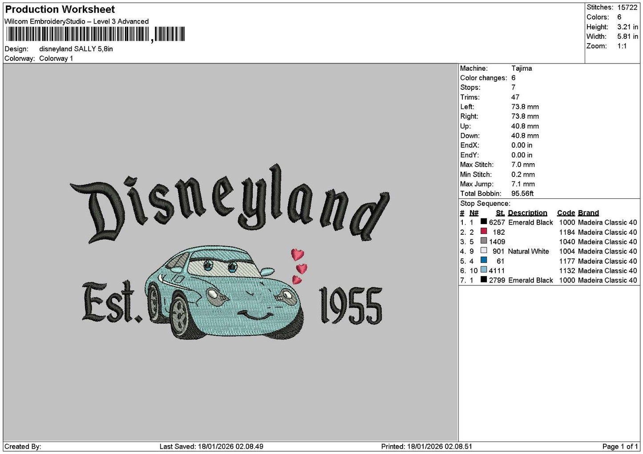The height and width of the screenshot is (454, 643).
Task: Click the Printed timestamp
Action: 427,446
